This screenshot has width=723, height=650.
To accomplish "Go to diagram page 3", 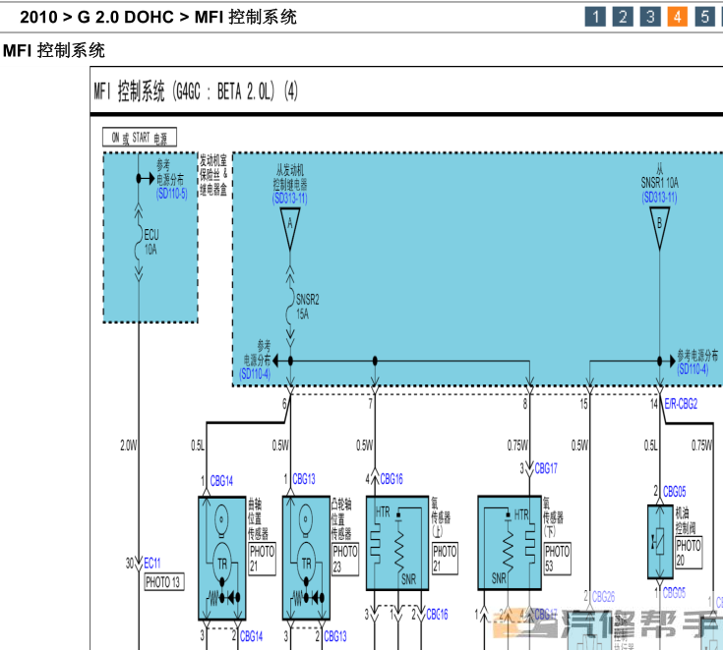I will pos(650,17).
